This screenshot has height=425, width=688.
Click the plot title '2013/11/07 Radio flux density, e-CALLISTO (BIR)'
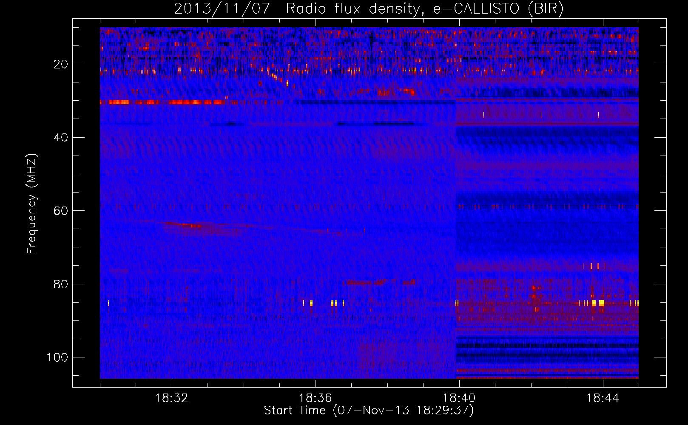(368, 8)
